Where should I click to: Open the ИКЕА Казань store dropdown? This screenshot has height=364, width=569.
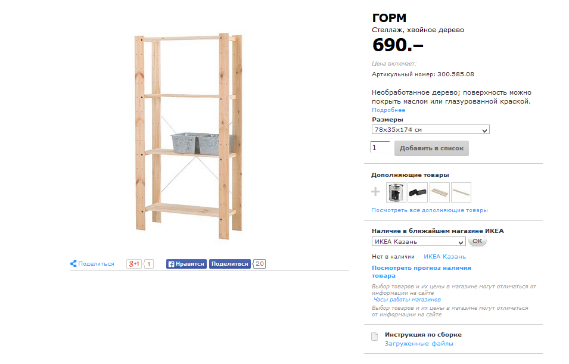click(x=418, y=241)
